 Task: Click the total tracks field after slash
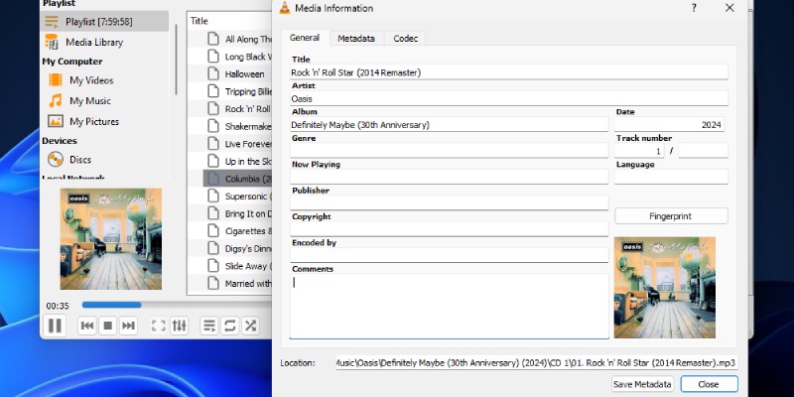coord(703,151)
